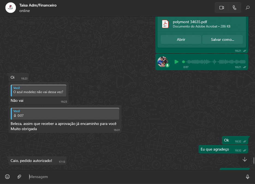Start a voice call with Taisa
Screen dimensions: 255x184
coord(234,8)
